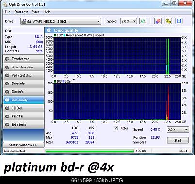The image size is (195, 184).
Task: Click the LDC average value 4.53
Action: coord(75,133)
